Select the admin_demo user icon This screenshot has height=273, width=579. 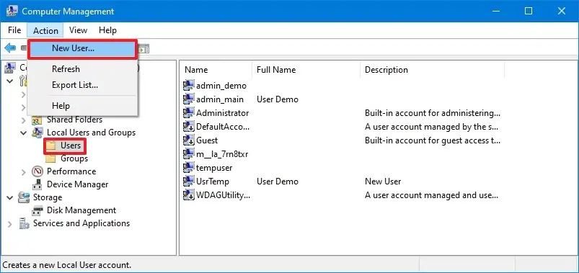(189, 86)
